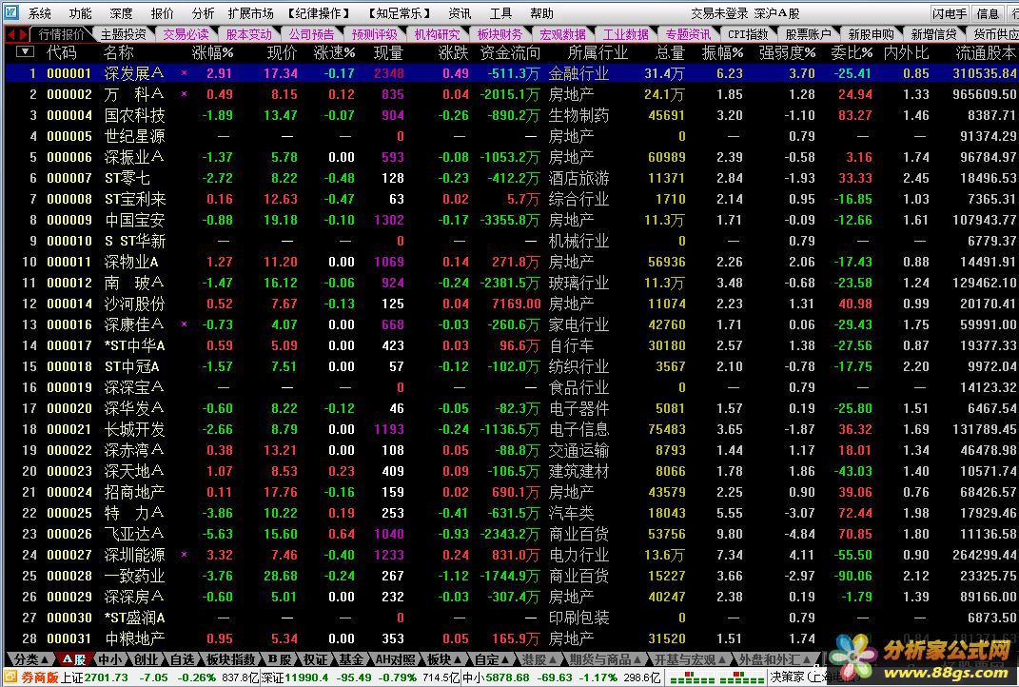Sort by the 强弱度% column header
Screen dimensions: 1019x687
pyautogui.click(x=787, y=52)
